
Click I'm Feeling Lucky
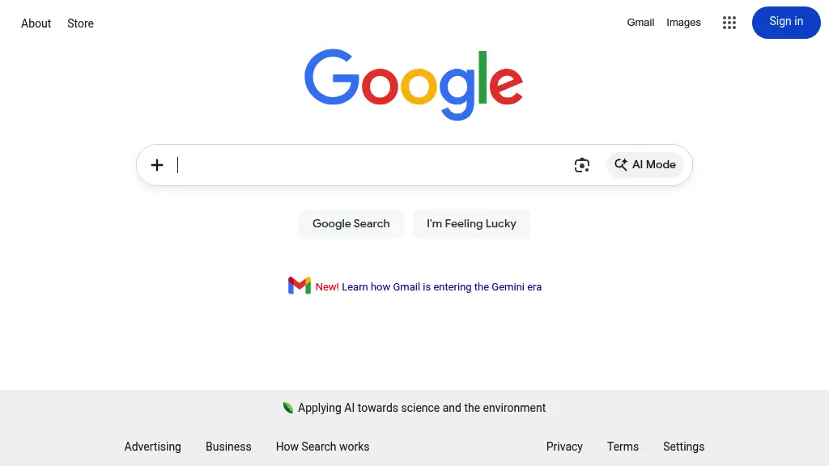click(471, 223)
